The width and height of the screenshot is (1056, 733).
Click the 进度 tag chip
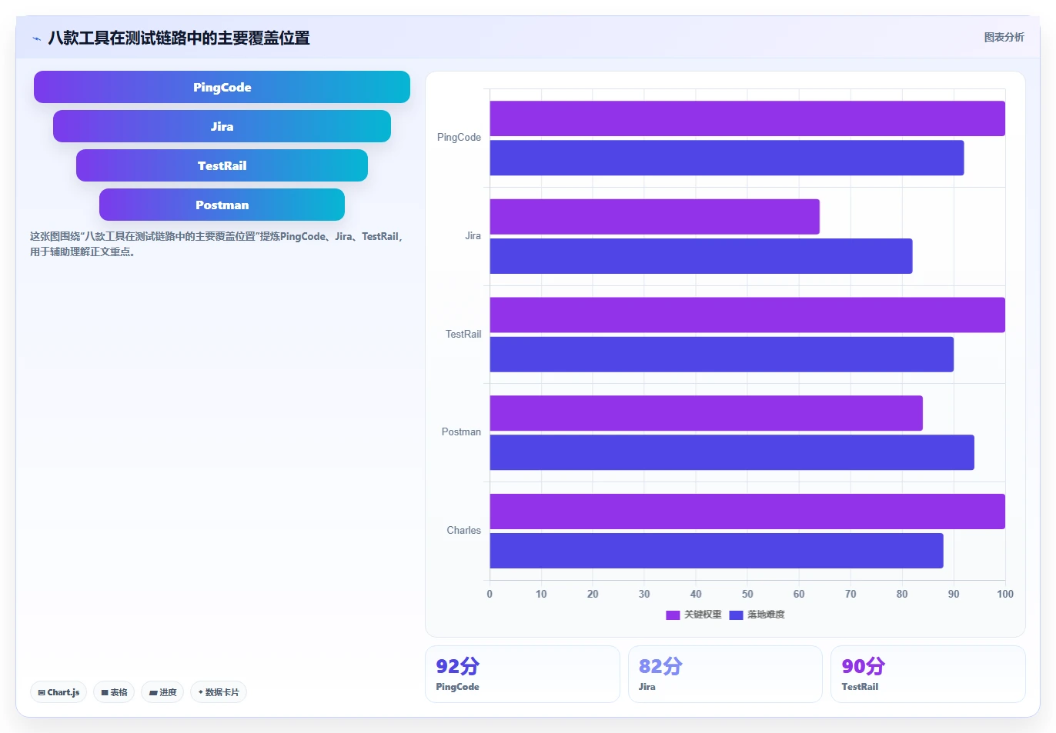[162, 692]
